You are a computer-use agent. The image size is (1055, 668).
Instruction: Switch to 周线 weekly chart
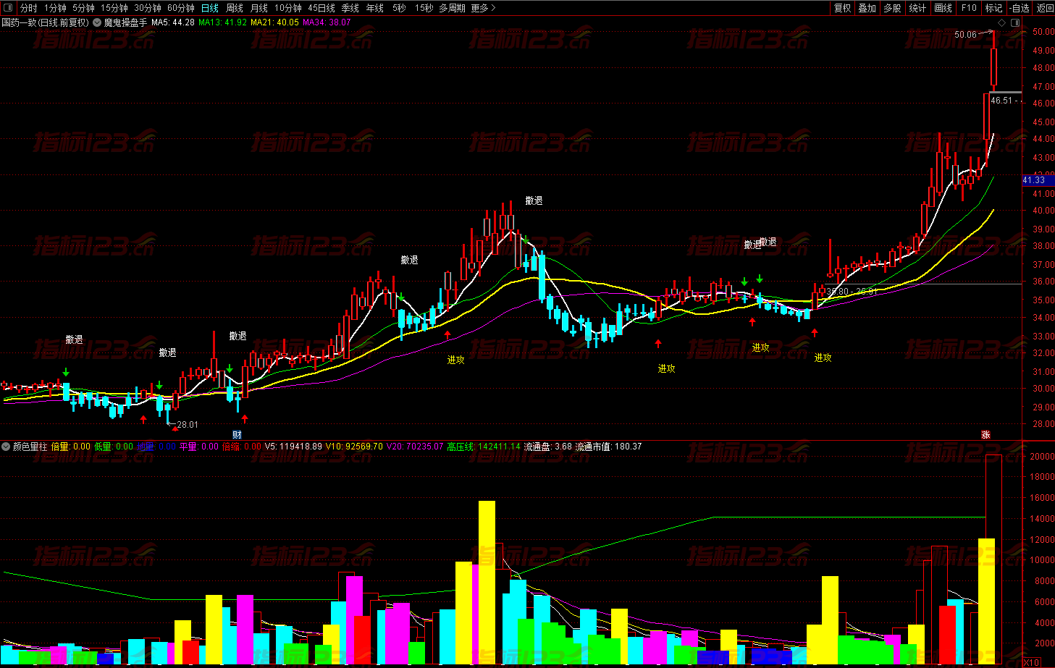(235, 8)
